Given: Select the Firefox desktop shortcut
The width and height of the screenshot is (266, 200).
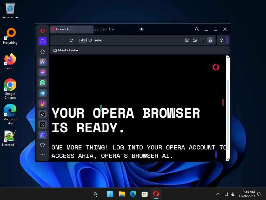Looking at the screenshot, I should click(x=10, y=61).
